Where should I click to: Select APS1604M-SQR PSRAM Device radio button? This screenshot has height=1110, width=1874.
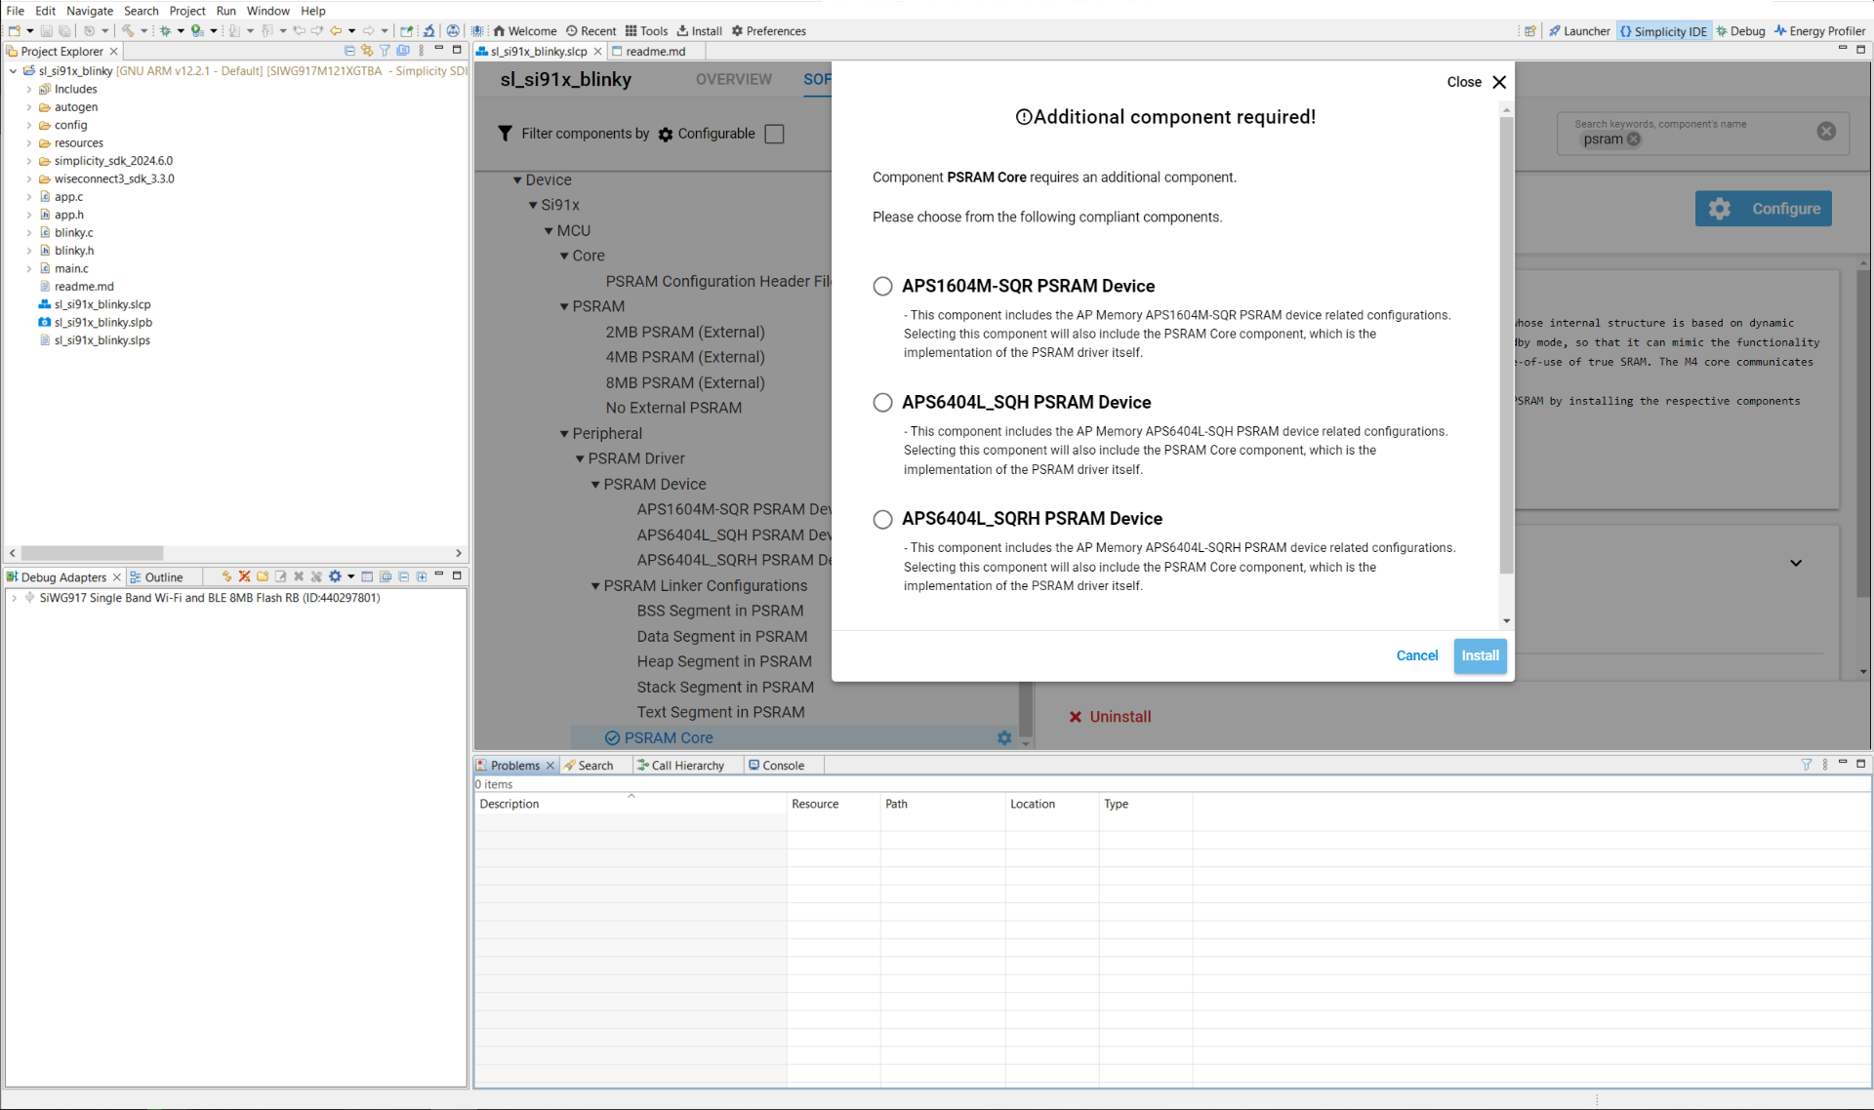coord(882,286)
